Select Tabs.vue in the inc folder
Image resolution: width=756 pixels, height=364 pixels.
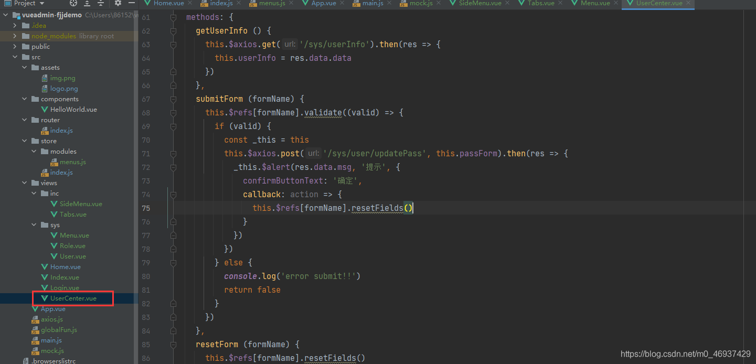pos(73,215)
